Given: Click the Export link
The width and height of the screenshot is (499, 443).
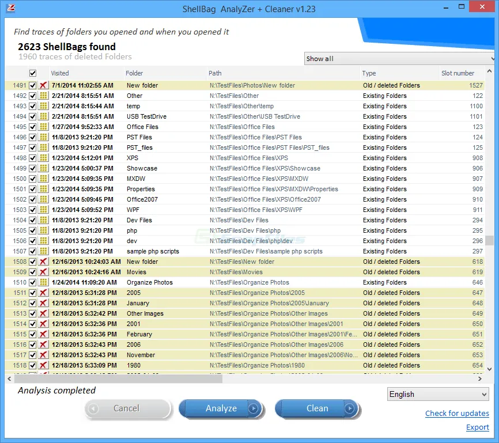Looking at the screenshot, I should pyautogui.click(x=477, y=427).
